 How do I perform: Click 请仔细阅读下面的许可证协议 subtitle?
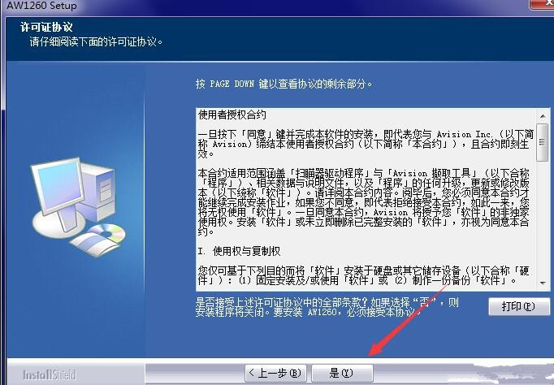click(96, 42)
